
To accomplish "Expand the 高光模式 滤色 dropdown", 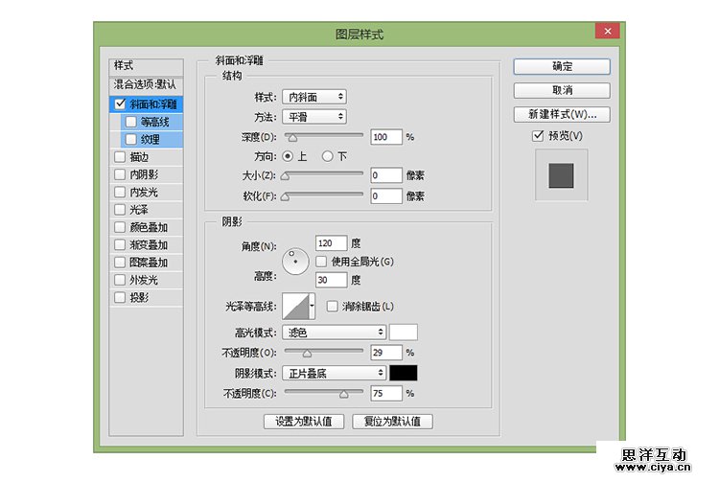I will coord(335,332).
